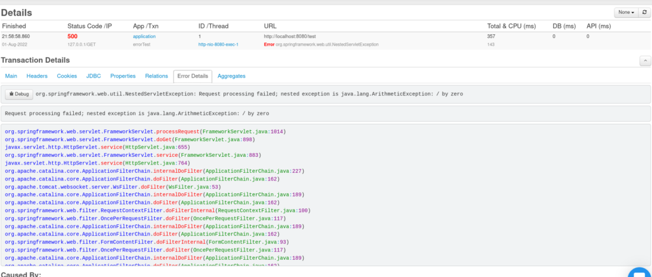Viewport: 652px width, 277px height.
Task: Click the Finished column header
Action: [x=14, y=26]
